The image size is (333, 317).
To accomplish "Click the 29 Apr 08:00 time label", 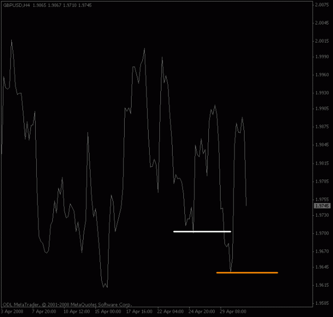I will point(233,312).
